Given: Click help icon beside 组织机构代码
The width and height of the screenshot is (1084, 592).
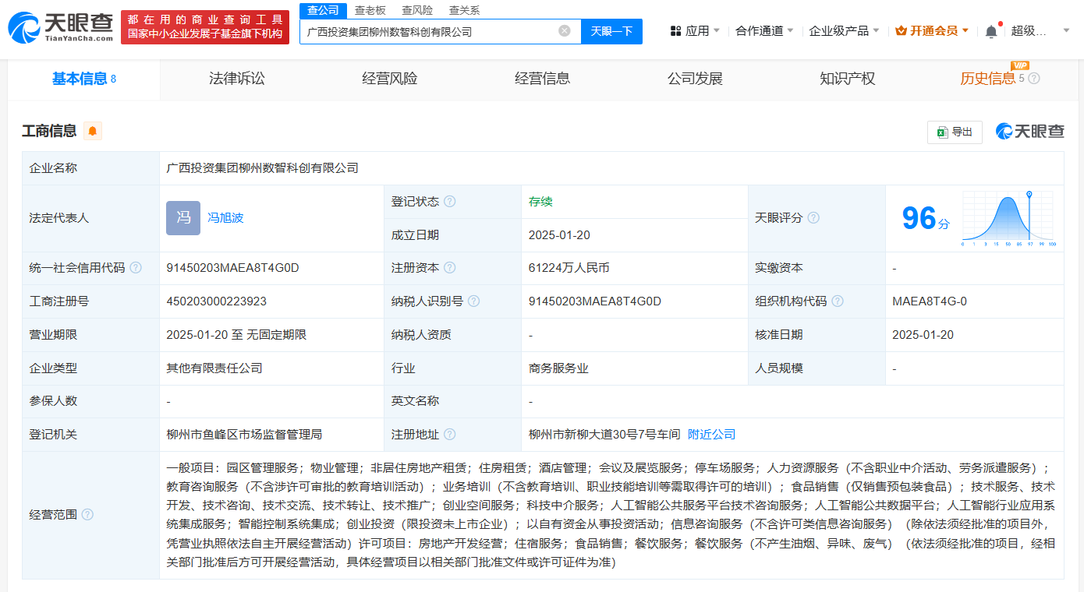Looking at the screenshot, I should coord(838,301).
